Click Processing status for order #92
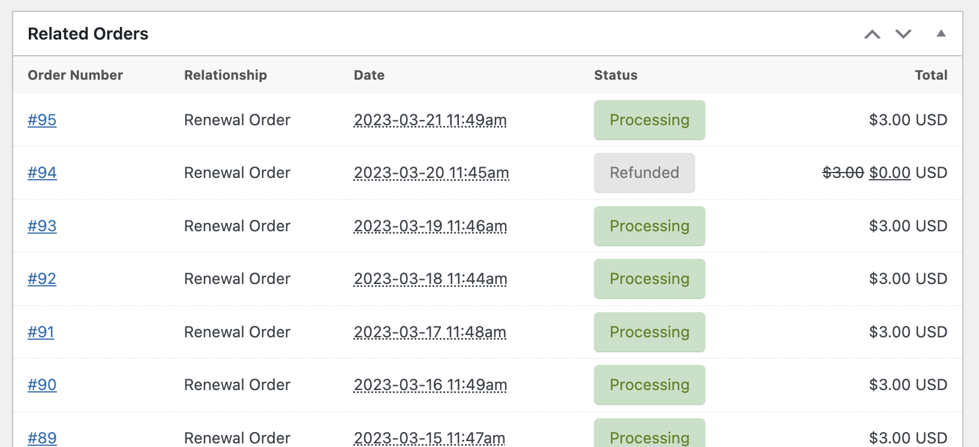 (649, 279)
